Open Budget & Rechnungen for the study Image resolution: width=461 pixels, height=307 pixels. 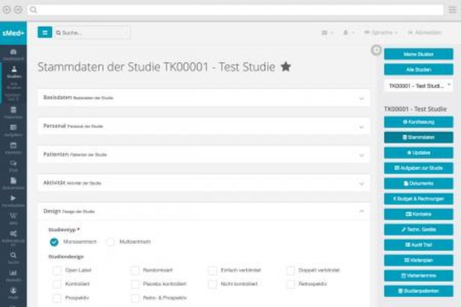point(418,199)
